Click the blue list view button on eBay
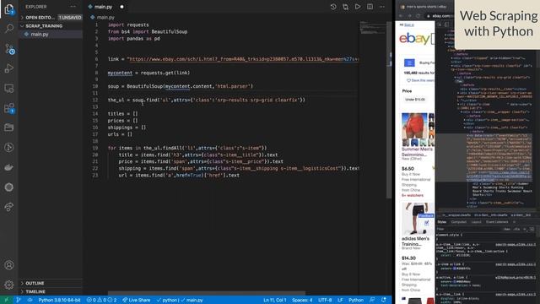540x304 pixels. pyautogui.click(x=409, y=62)
